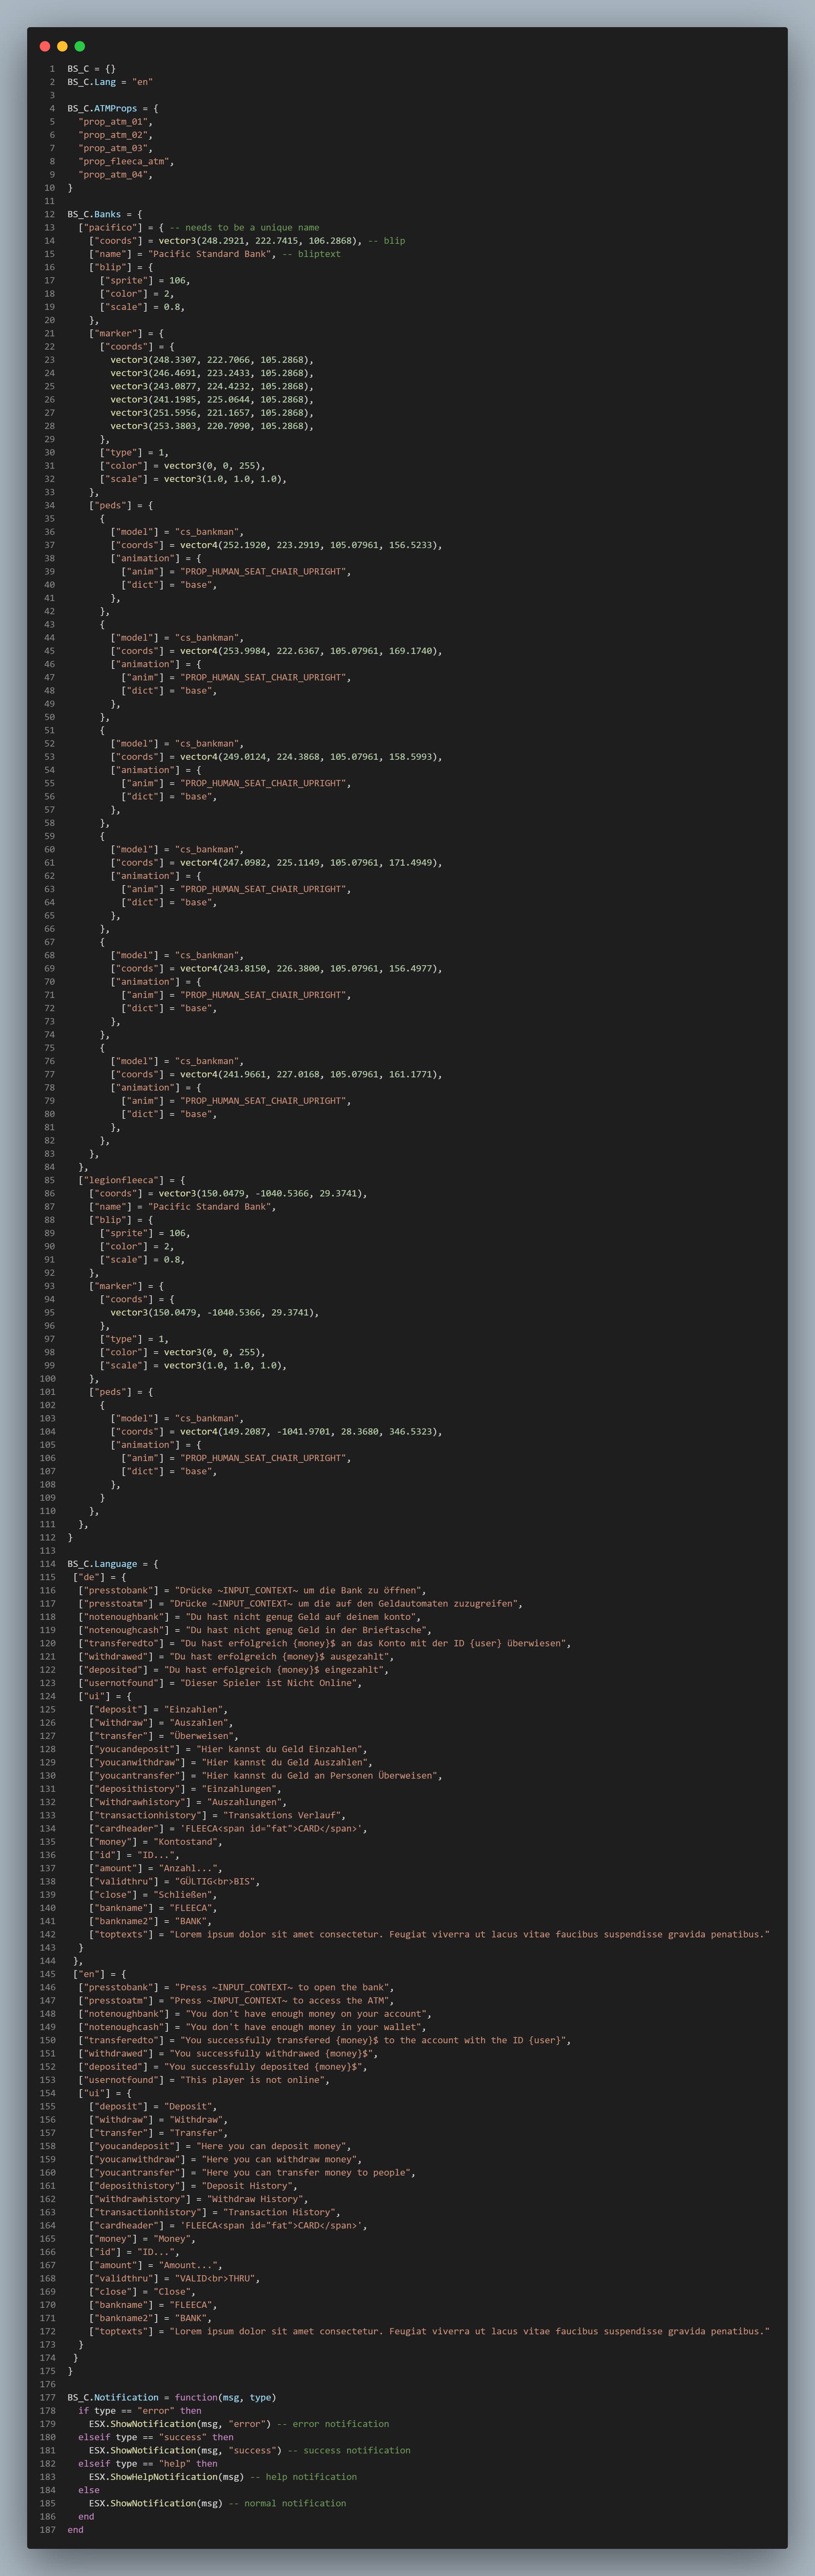Click the "to access the ATM" string
The width and height of the screenshot is (815, 2576).
coord(282,2000)
